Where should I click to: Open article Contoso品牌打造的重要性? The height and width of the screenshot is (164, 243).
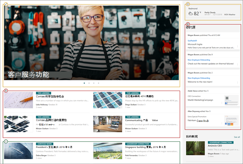click(51, 120)
